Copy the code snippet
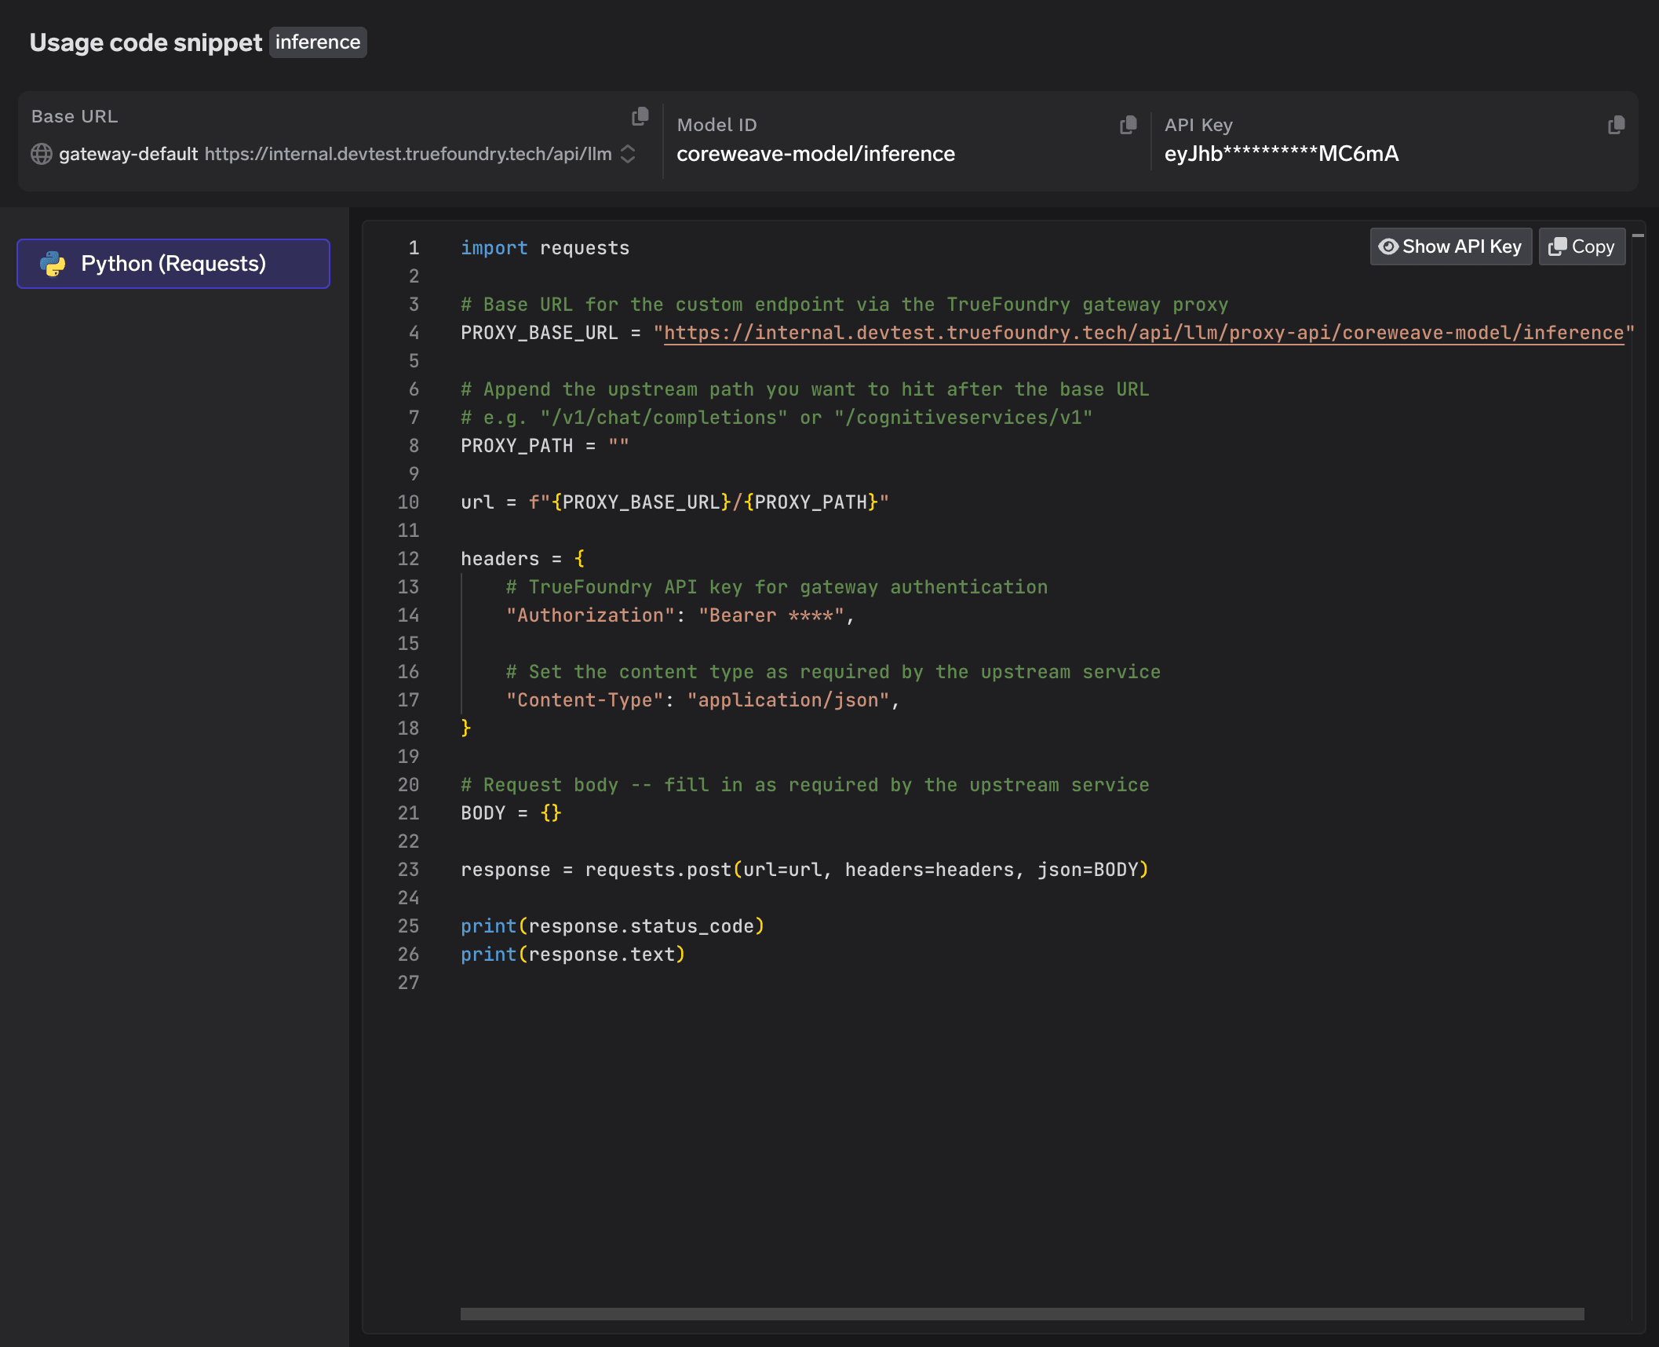The height and width of the screenshot is (1347, 1659). point(1582,246)
